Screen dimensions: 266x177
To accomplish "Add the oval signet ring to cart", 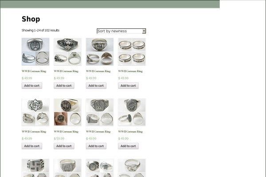I will 128,146.
